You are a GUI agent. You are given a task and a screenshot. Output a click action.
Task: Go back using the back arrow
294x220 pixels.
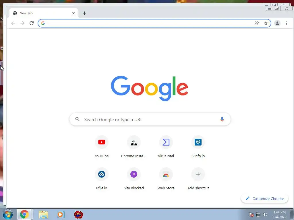13,23
